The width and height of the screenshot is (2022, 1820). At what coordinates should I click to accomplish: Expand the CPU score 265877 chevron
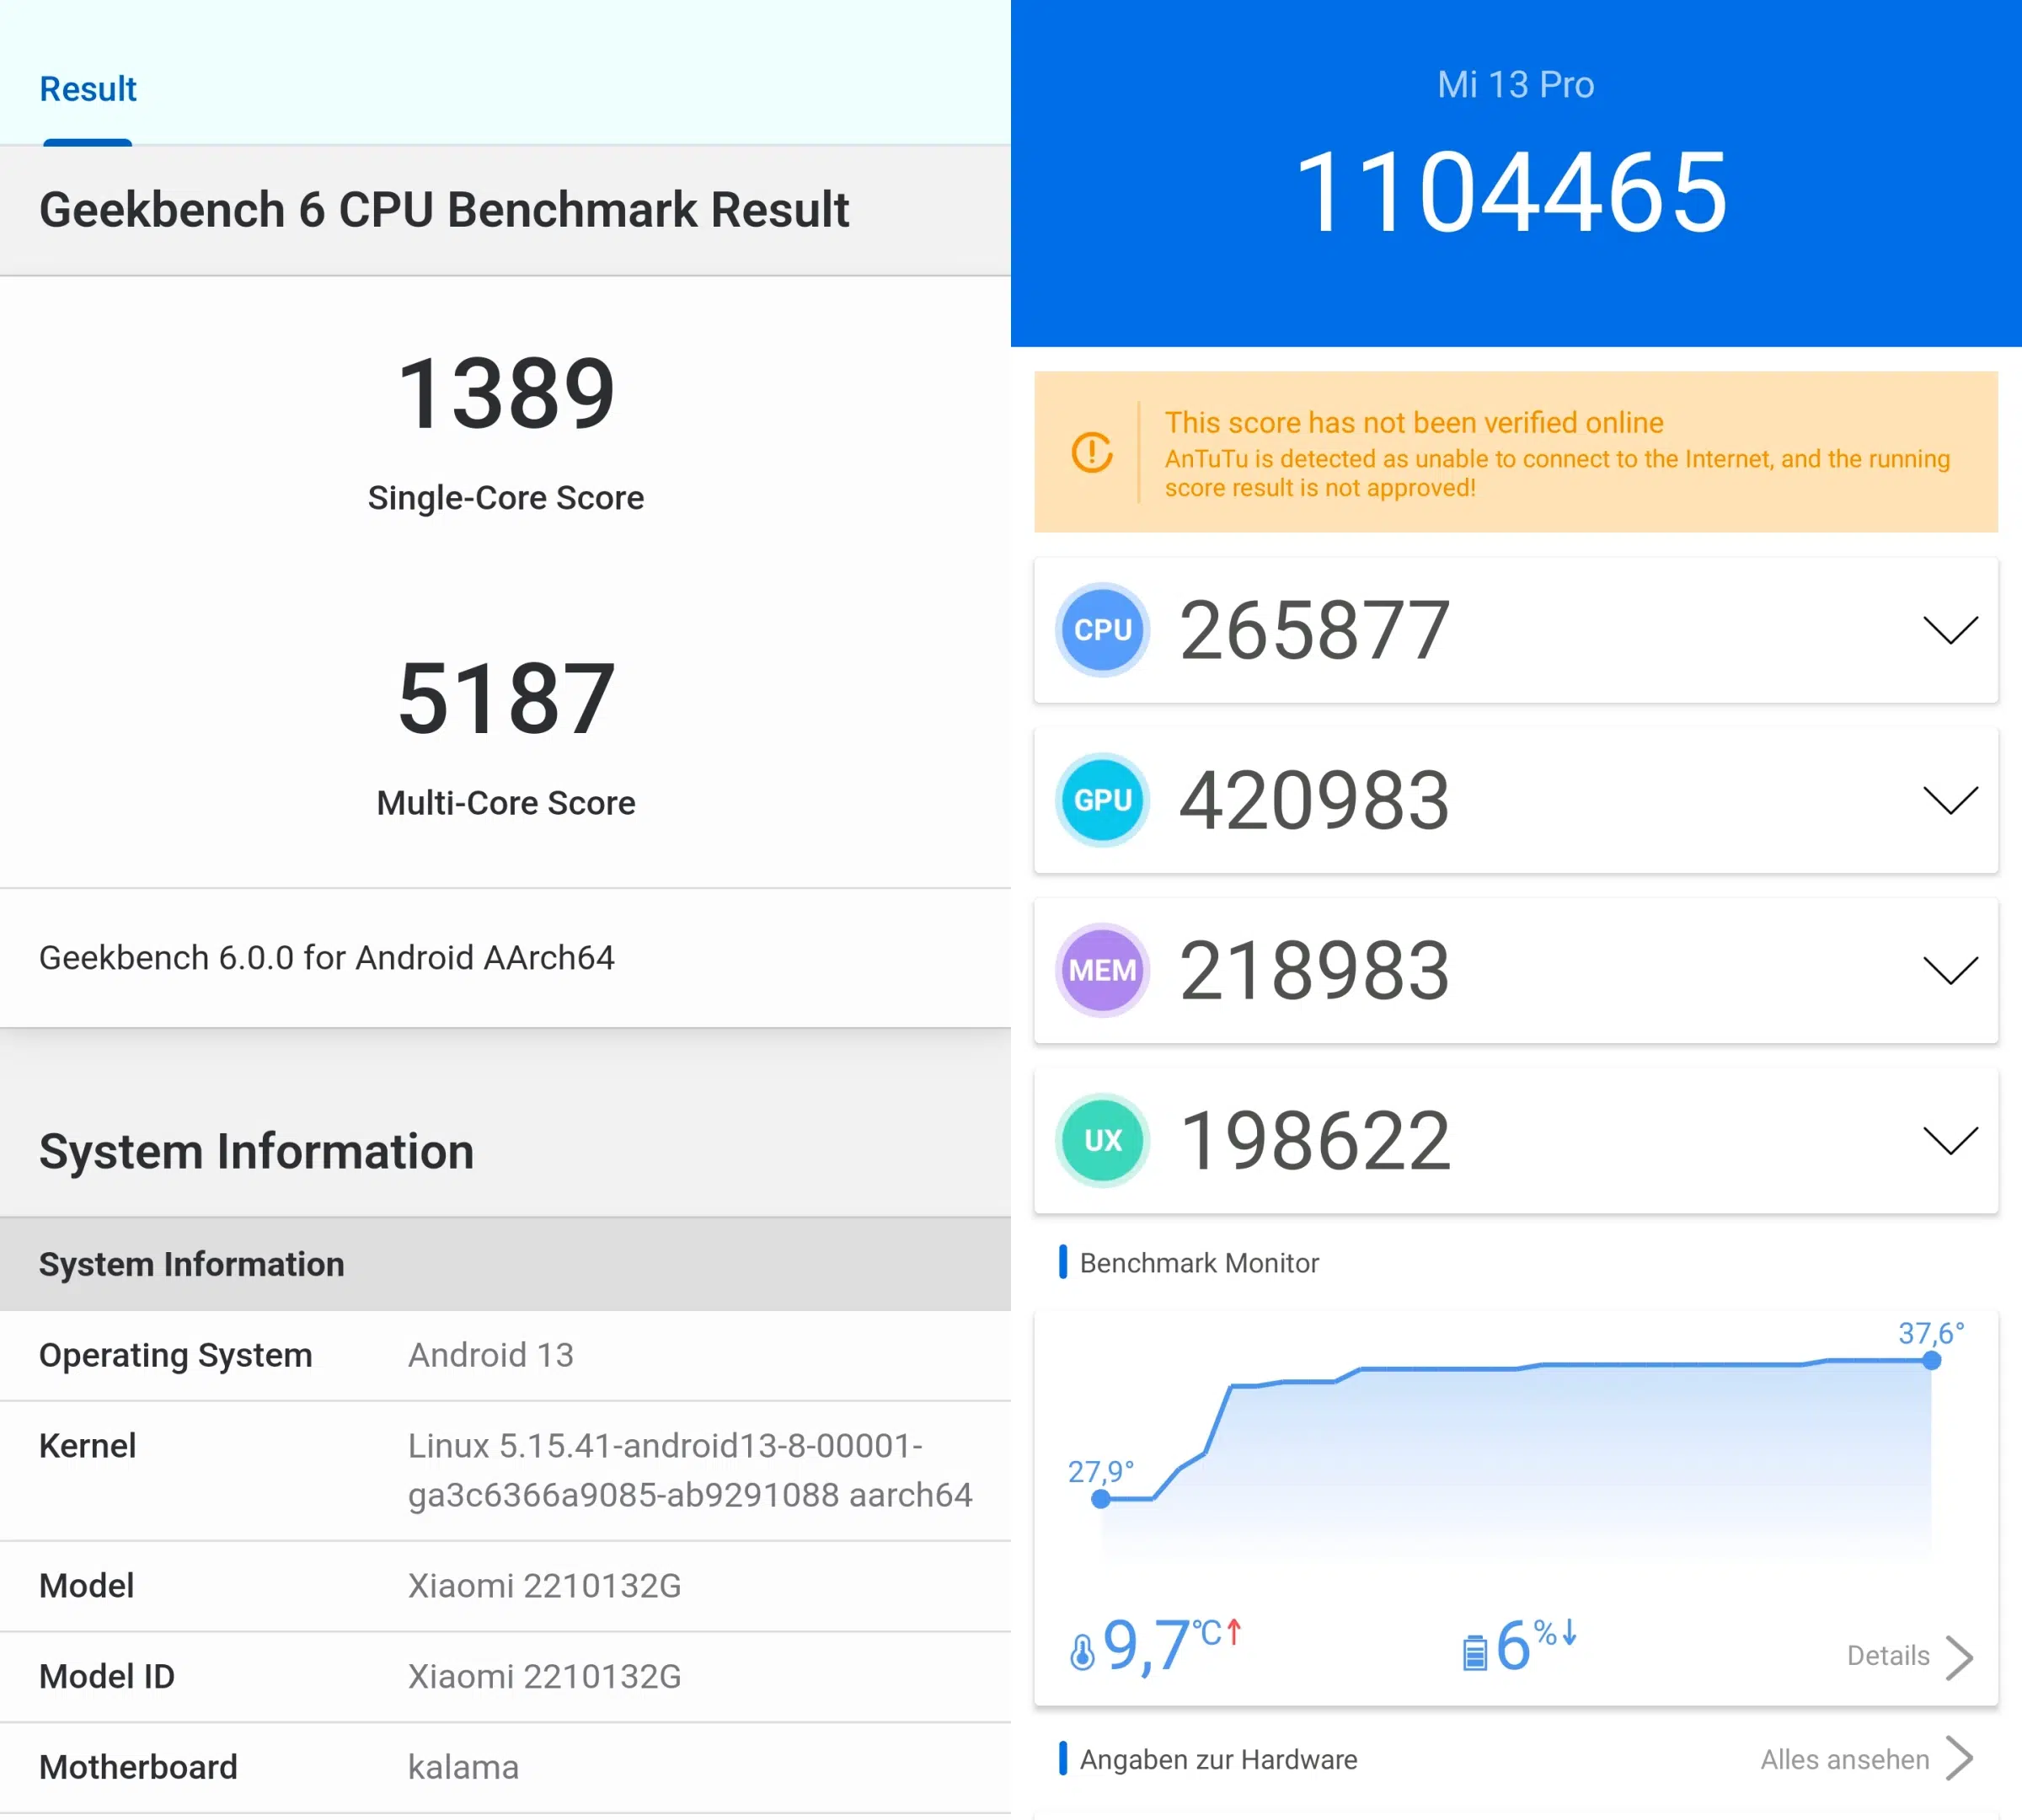[1950, 630]
